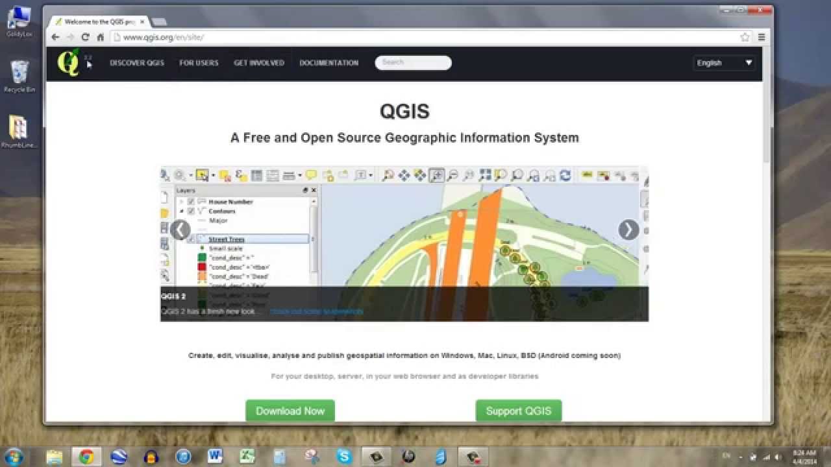This screenshot has height=467, width=831.
Task: Launch Microsoft Excel from the taskbar
Action: tap(247, 457)
